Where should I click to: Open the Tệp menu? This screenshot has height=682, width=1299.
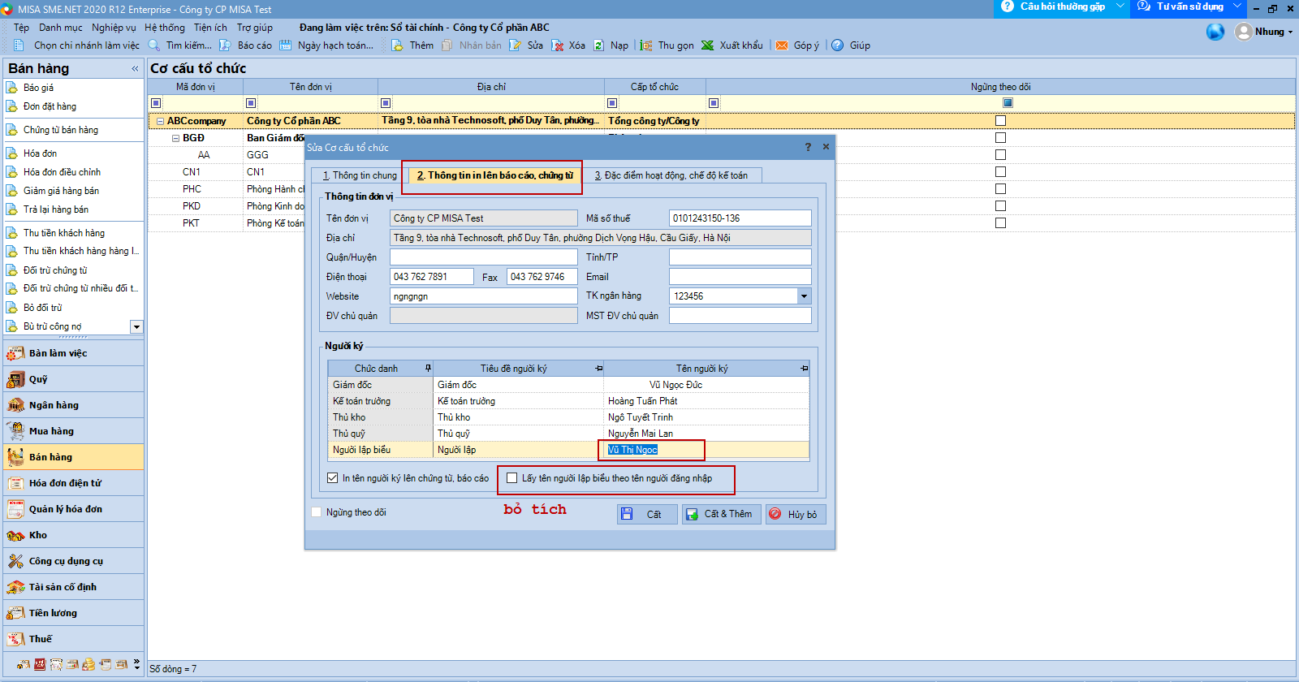coord(21,28)
